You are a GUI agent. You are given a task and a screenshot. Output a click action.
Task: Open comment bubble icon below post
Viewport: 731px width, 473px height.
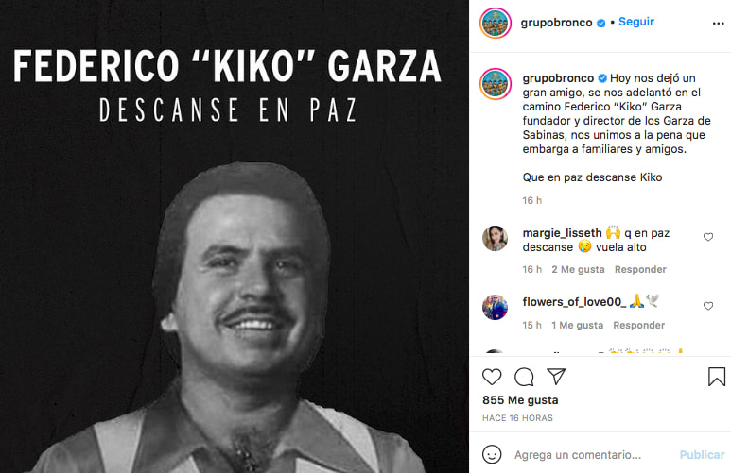coord(524,377)
